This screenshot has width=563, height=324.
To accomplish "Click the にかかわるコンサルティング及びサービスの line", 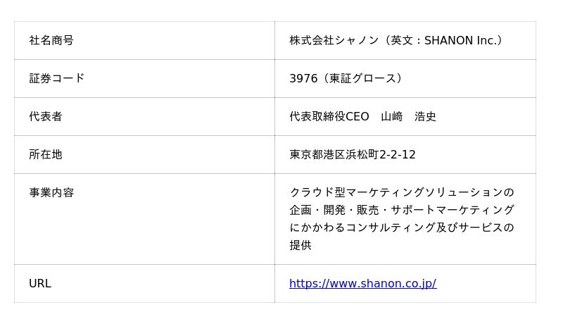I will (x=401, y=228).
